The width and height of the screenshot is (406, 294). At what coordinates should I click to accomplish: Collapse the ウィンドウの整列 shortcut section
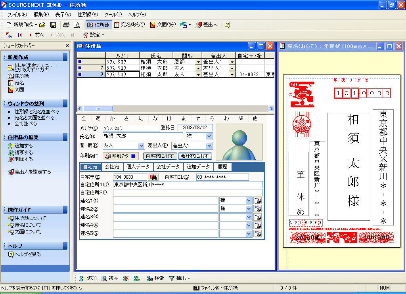[x=65, y=103]
